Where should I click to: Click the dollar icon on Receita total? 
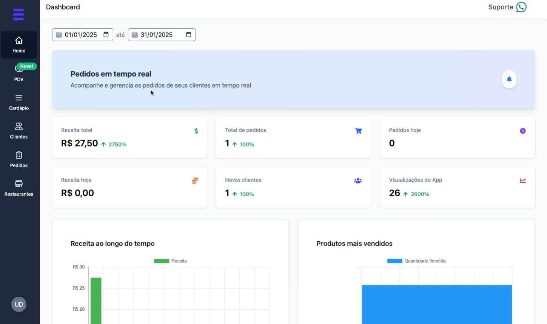pos(196,131)
